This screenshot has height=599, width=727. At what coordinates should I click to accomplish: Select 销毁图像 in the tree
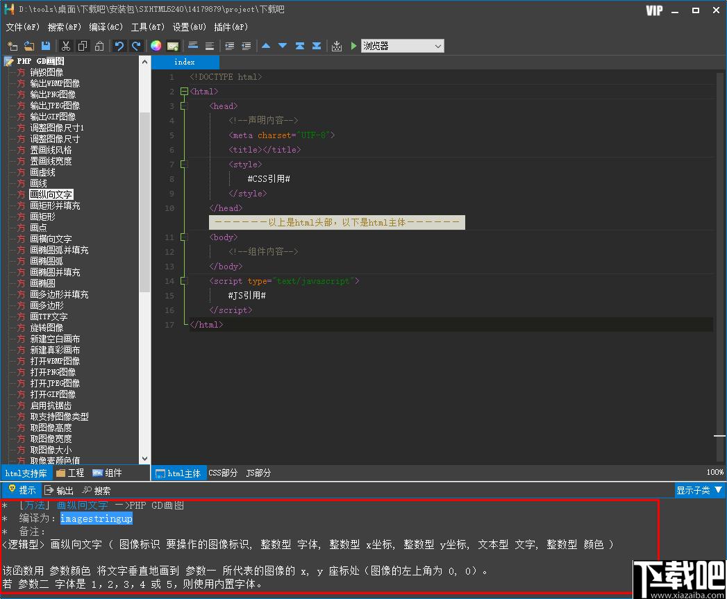coord(47,72)
